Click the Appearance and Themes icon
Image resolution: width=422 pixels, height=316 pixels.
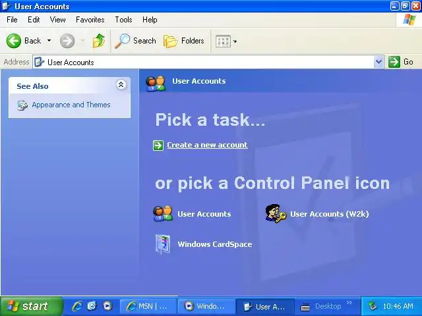pos(22,105)
